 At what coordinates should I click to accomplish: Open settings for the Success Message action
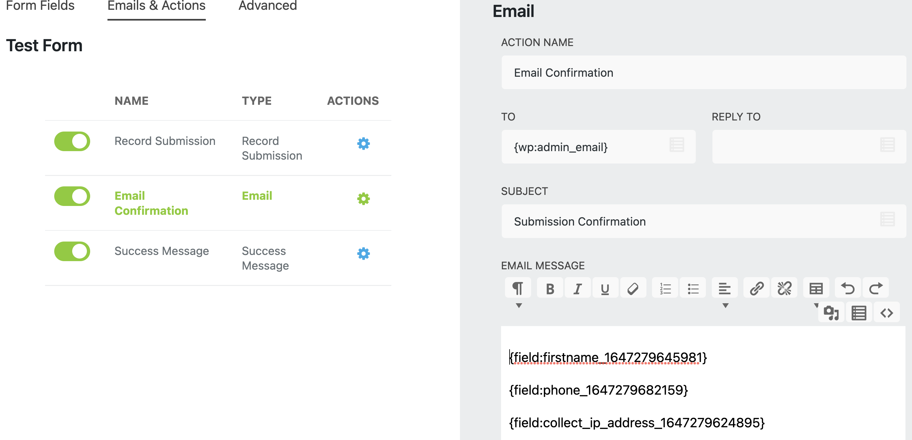(x=363, y=253)
